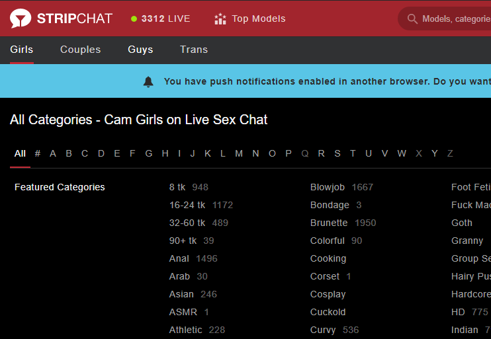Switch to the Guys tab
Viewport: 491px width, 339px height.
(140, 50)
